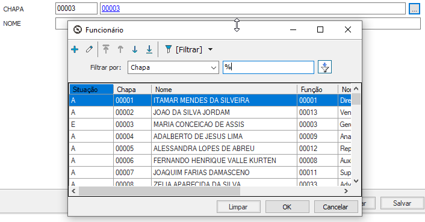Sort by Nome column header
425x222 pixels.
pyautogui.click(x=224, y=89)
